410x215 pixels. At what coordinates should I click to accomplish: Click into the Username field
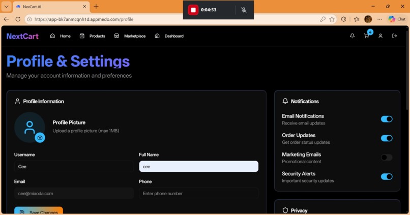point(74,166)
